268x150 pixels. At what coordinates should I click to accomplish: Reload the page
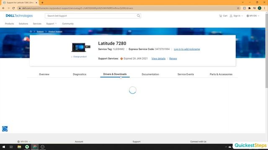tap(13, 8)
